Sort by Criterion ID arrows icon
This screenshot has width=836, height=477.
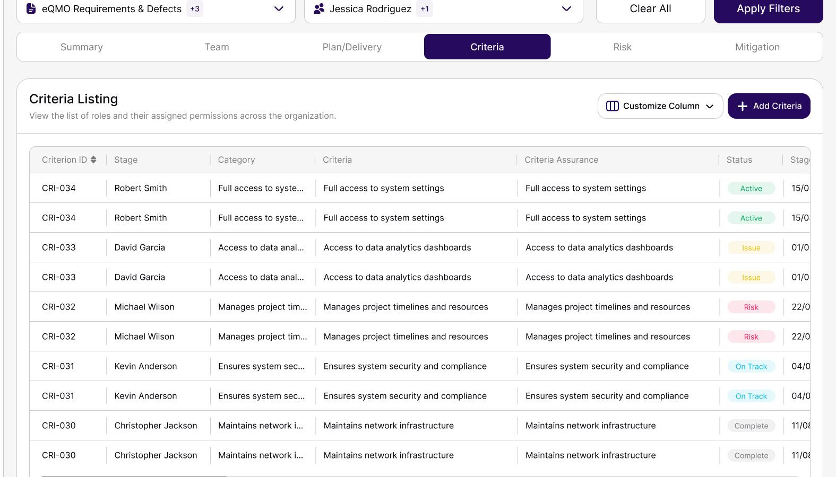[93, 160]
